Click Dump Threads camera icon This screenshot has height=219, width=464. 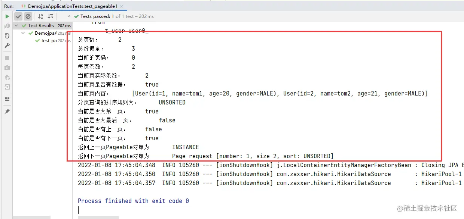click(7, 68)
